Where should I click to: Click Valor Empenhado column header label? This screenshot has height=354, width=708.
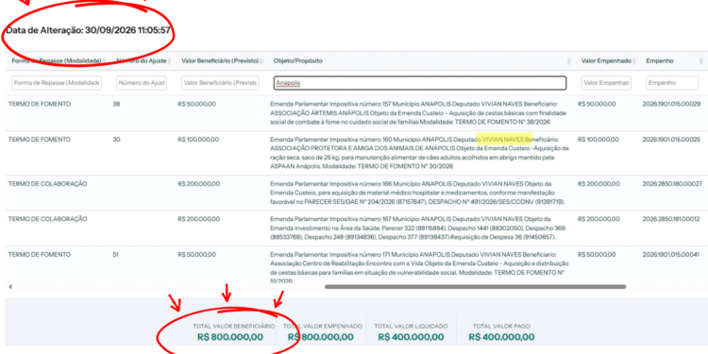click(x=606, y=61)
